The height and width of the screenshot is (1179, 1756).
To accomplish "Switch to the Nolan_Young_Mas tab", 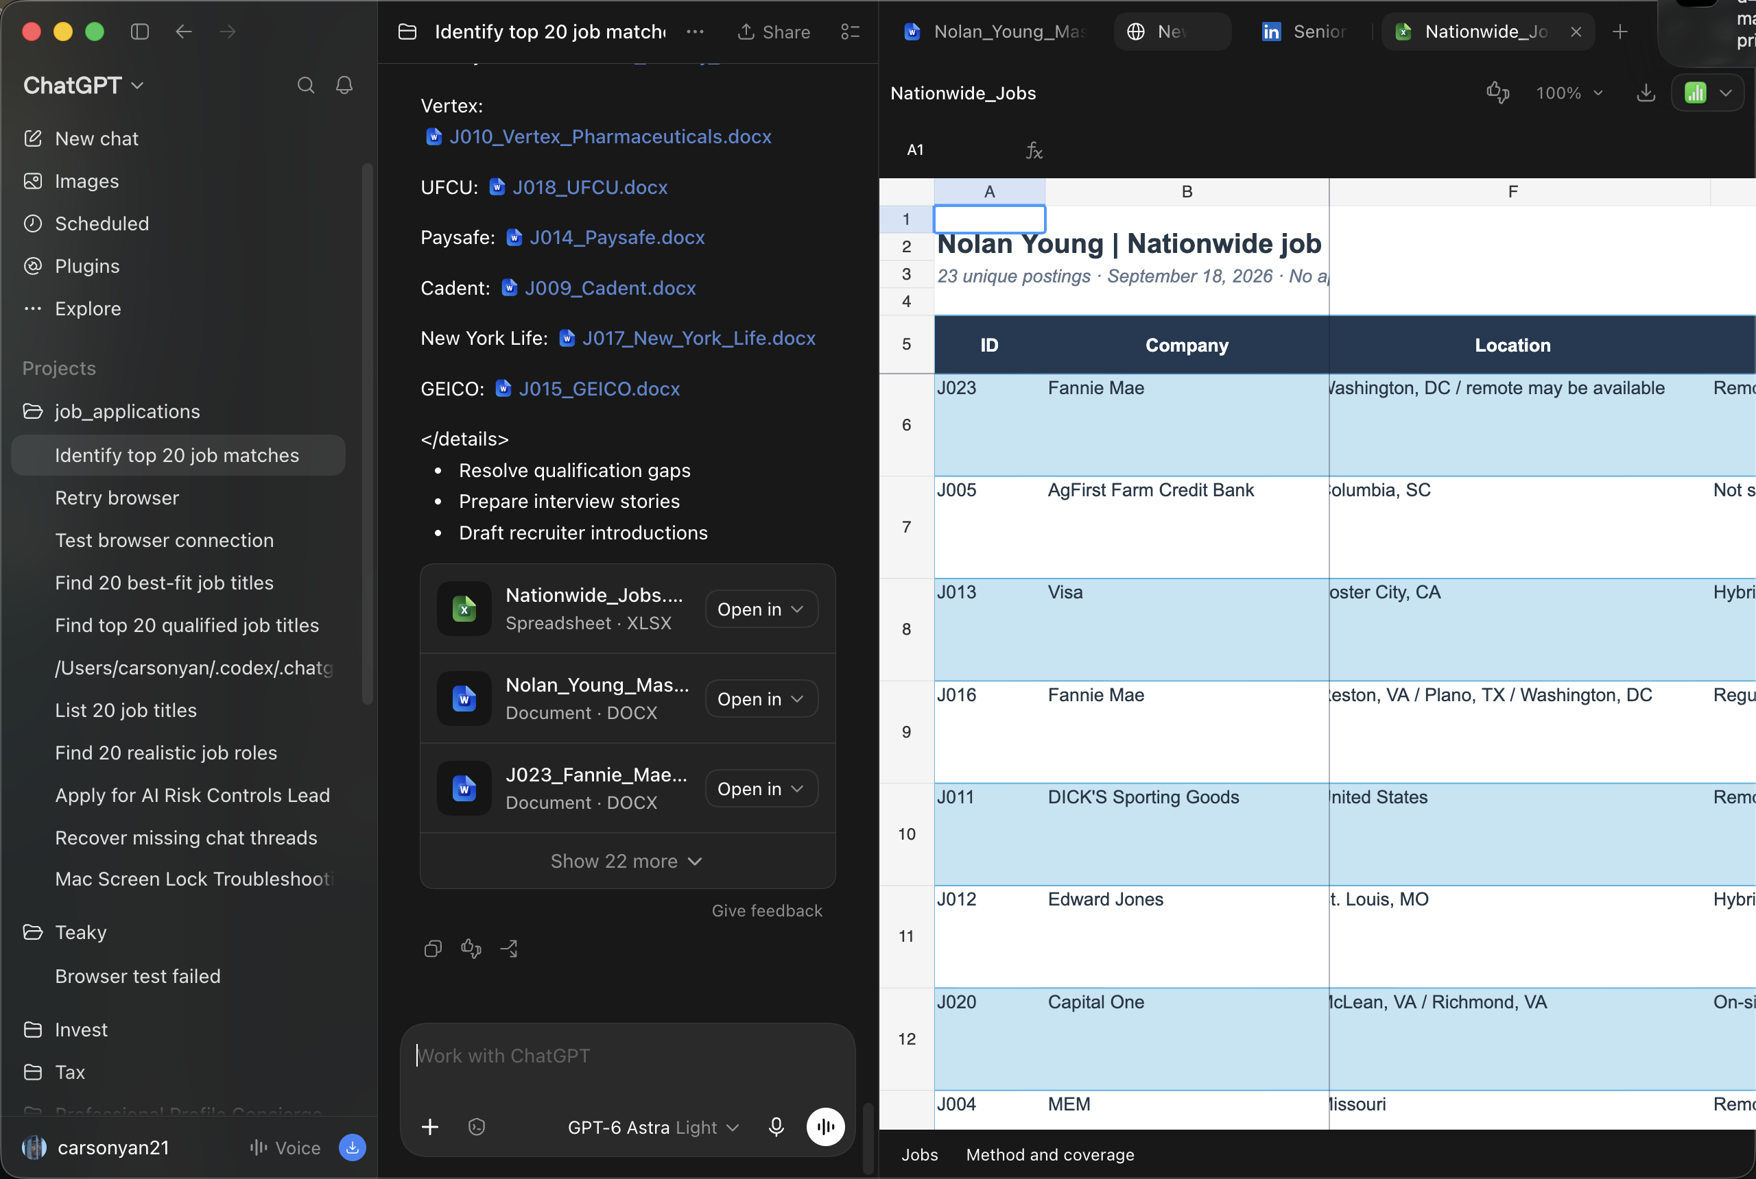I will (995, 32).
